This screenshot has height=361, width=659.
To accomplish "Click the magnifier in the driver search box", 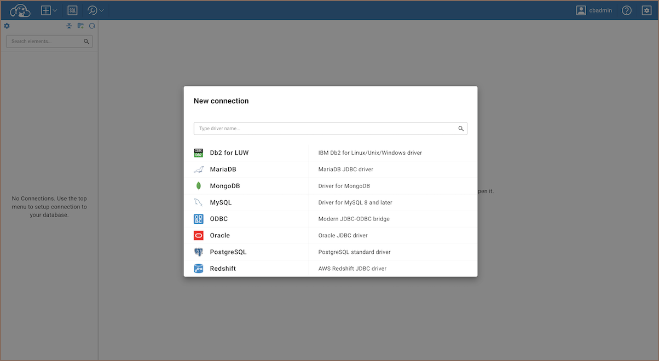I will [461, 129].
